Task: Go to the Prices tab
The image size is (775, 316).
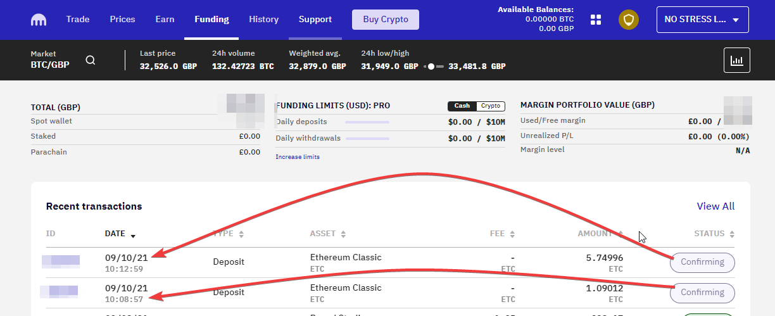Action: coord(122,20)
